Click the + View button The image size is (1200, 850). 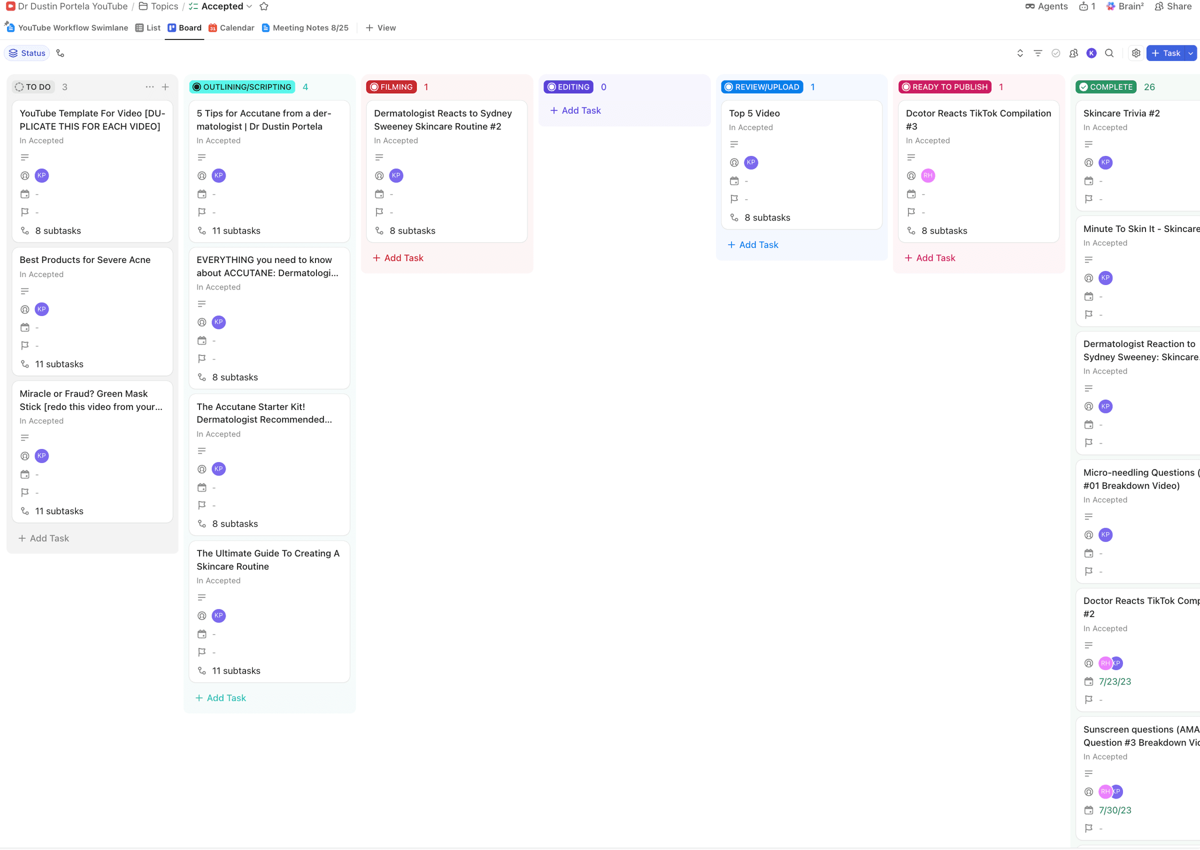click(380, 27)
